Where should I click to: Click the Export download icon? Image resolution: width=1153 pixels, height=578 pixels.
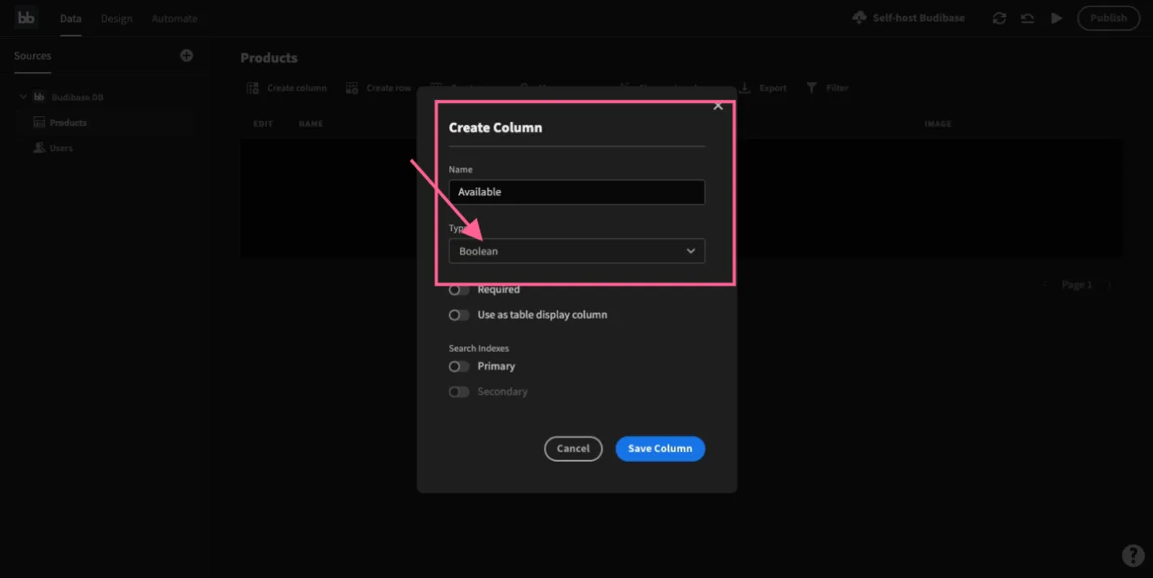(745, 88)
